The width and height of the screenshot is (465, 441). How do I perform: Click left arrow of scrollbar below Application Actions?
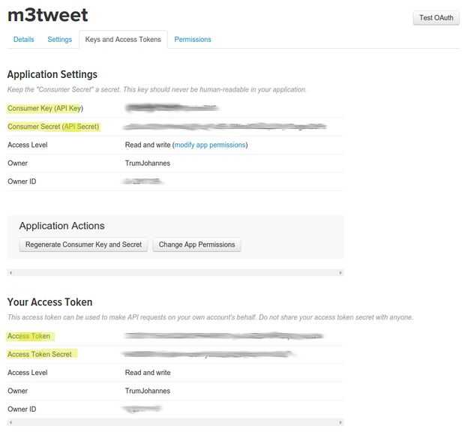(x=10, y=273)
